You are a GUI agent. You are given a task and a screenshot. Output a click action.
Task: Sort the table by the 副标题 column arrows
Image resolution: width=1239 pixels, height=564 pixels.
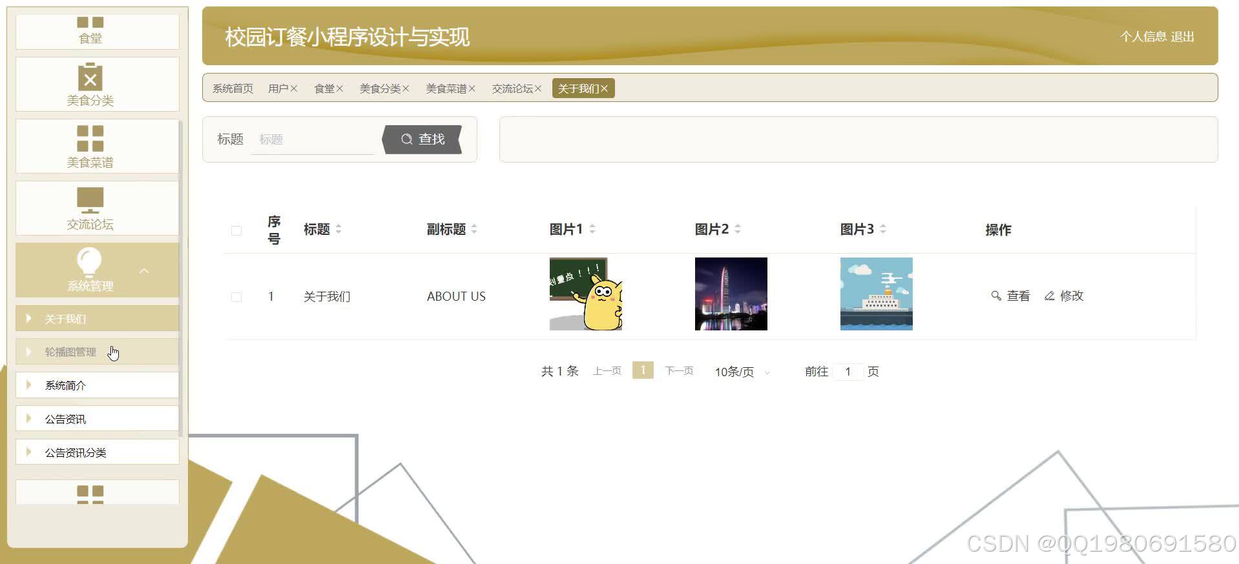pyautogui.click(x=474, y=229)
